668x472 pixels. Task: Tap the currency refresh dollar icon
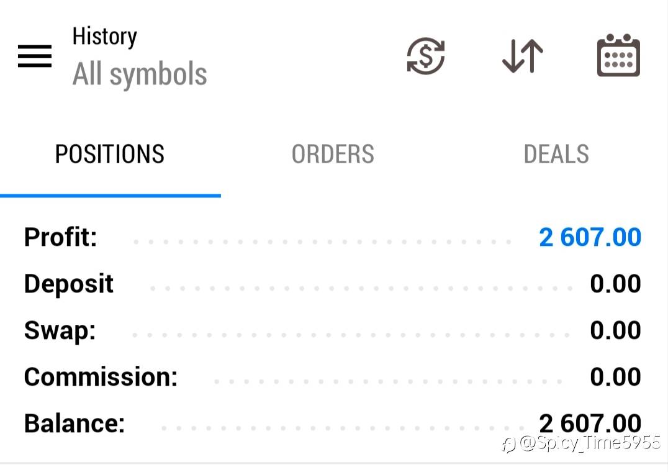point(426,56)
